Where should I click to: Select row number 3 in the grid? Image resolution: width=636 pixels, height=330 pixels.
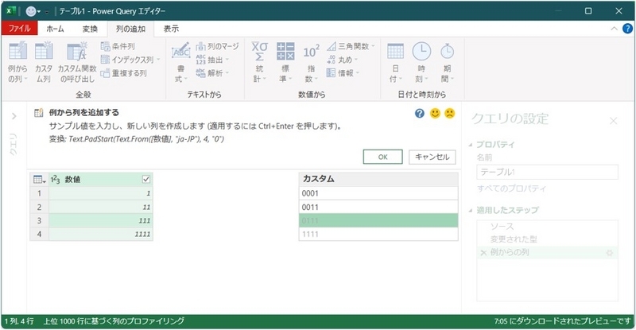pyautogui.click(x=39, y=220)
